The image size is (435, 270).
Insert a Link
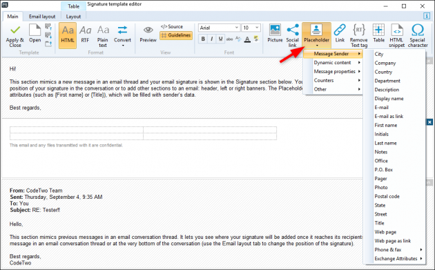pyautogui.click(x=340, y=34)
